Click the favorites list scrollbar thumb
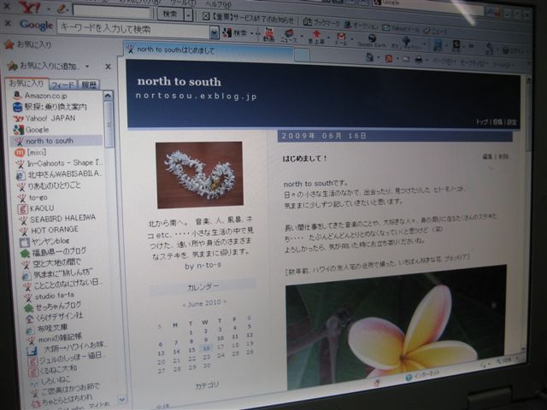This screenshot has width=547, height=410. pyautogui.click(x=109, y=123)
